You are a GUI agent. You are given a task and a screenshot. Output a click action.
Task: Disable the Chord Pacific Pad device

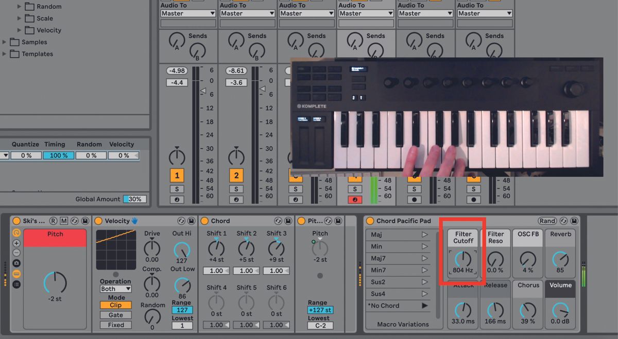(370, 221)
